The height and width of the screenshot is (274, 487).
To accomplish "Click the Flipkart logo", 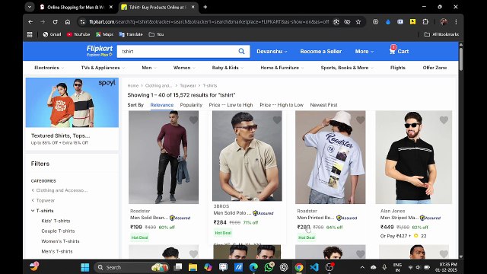I will [100, 51].
